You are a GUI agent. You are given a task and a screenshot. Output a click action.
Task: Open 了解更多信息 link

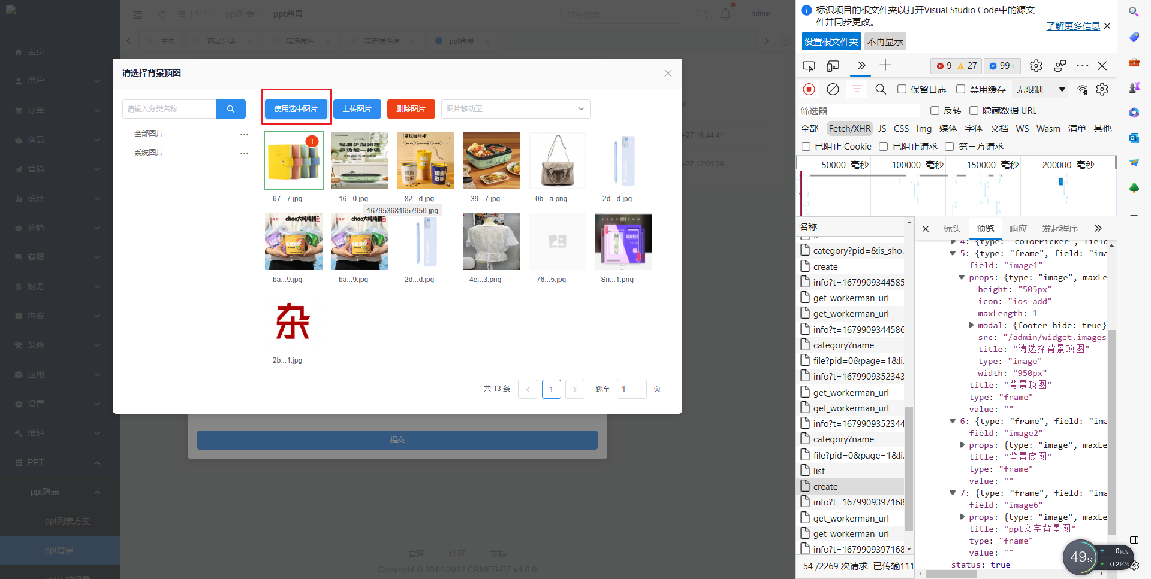pos(1073,26)
